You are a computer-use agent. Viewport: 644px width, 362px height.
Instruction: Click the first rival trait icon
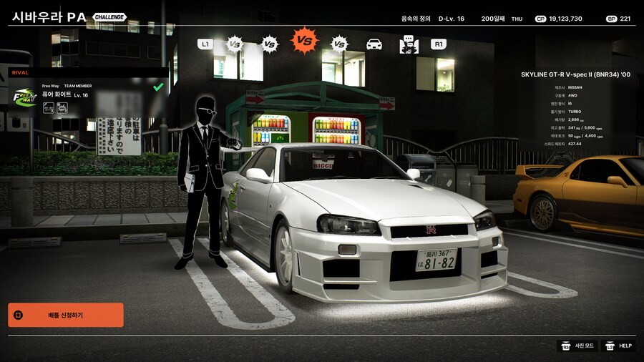click(49, 108)
